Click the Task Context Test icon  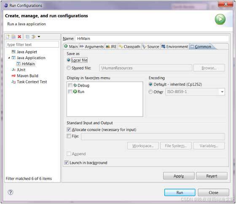(13, 82)
